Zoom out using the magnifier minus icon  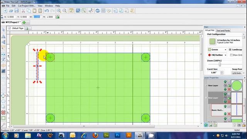[64, 11]
